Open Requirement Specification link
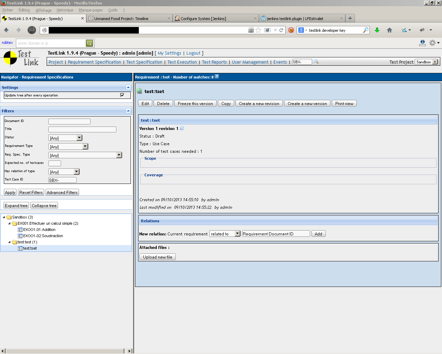Image resolution: width=442 pixels, height=354 pixels. click(x=95, y=62)
